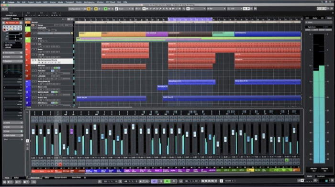Open the Bar grid type dropdown
Image resolution: width=335 pixels, height=187 pixels.
point(216,9)
